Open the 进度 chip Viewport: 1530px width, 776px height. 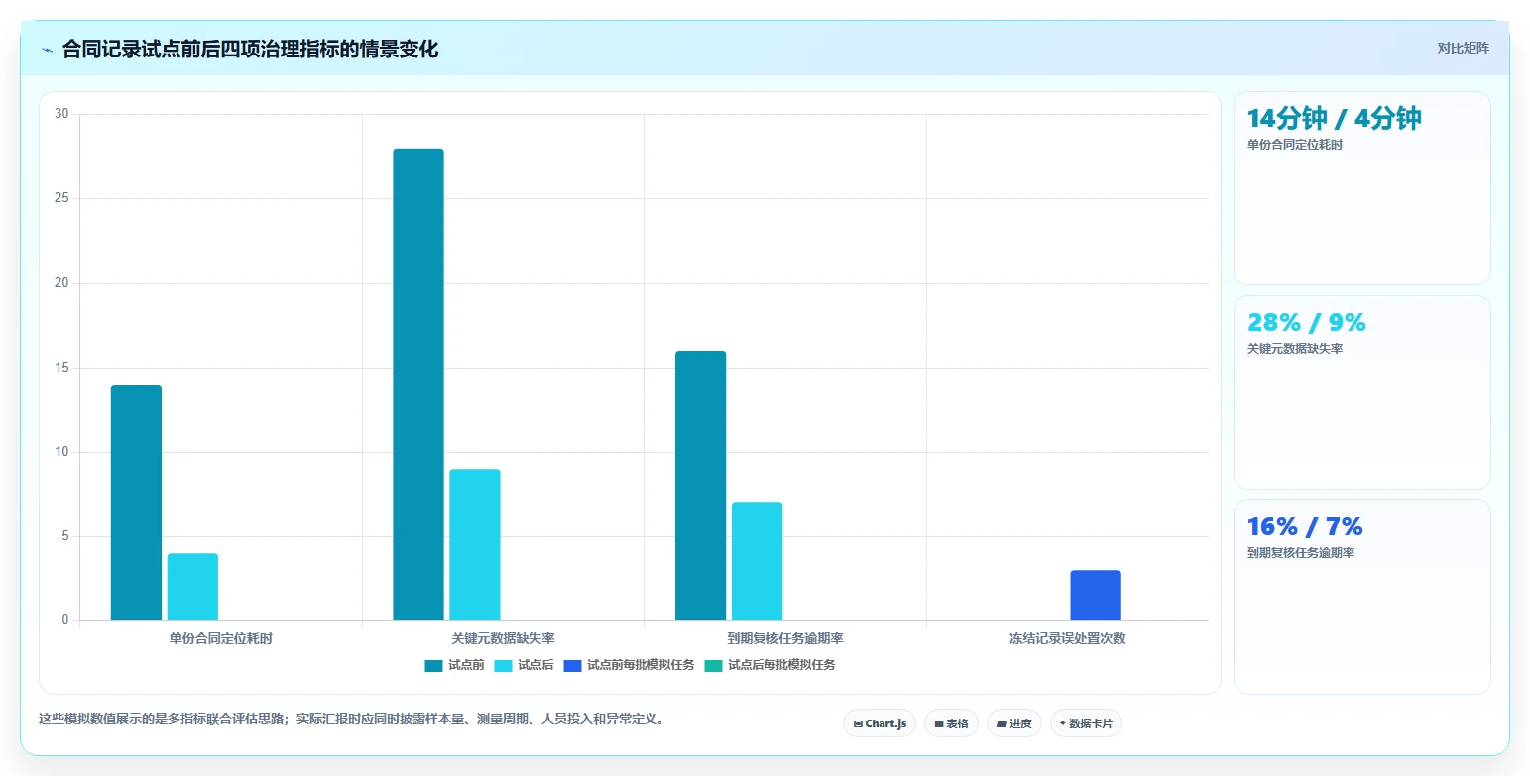1014,723
